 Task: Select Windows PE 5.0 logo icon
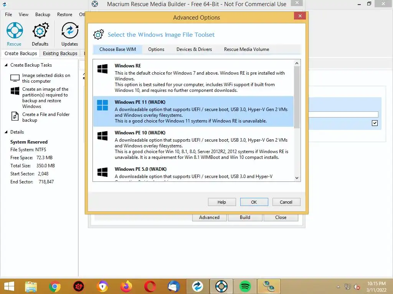pos(102,172)
